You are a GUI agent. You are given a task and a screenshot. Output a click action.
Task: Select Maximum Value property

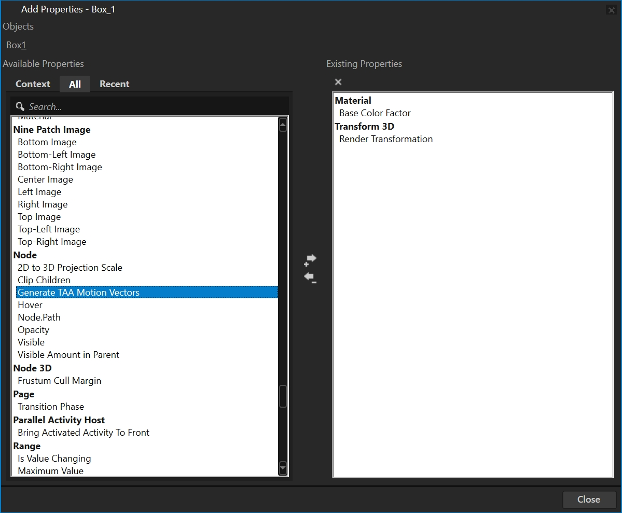(51, 471)
